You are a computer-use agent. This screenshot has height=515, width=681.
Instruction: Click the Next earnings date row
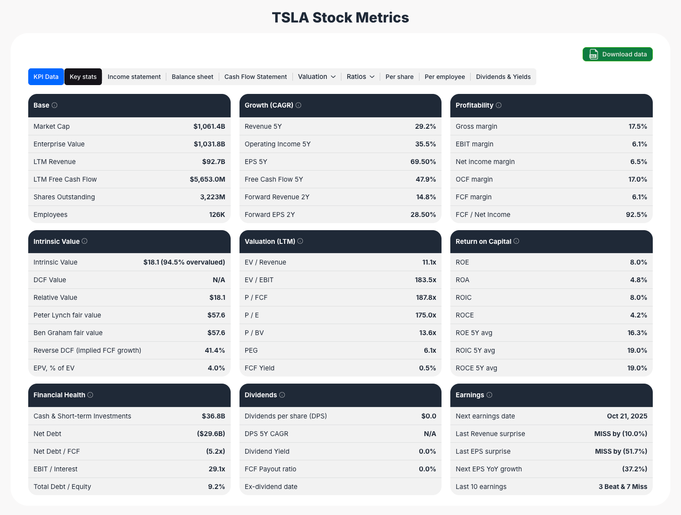click(x=551, y=416)
